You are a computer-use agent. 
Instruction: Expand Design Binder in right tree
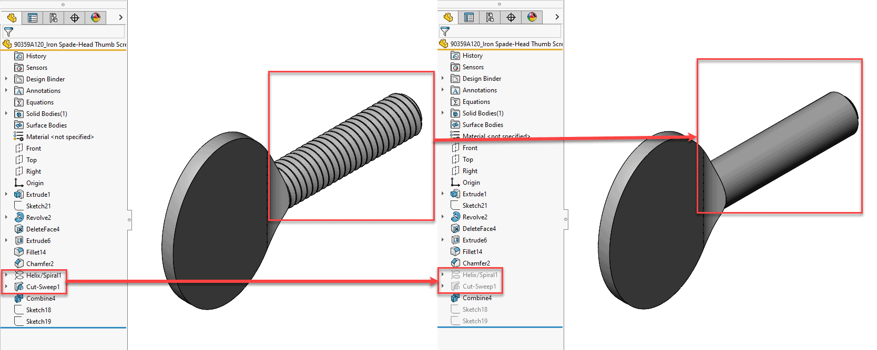pyautogui.click(x=443, y=79)
